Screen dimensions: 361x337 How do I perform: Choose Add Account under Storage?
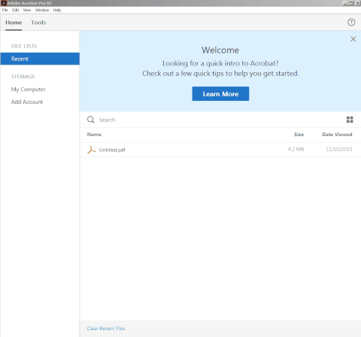[27, 102]
